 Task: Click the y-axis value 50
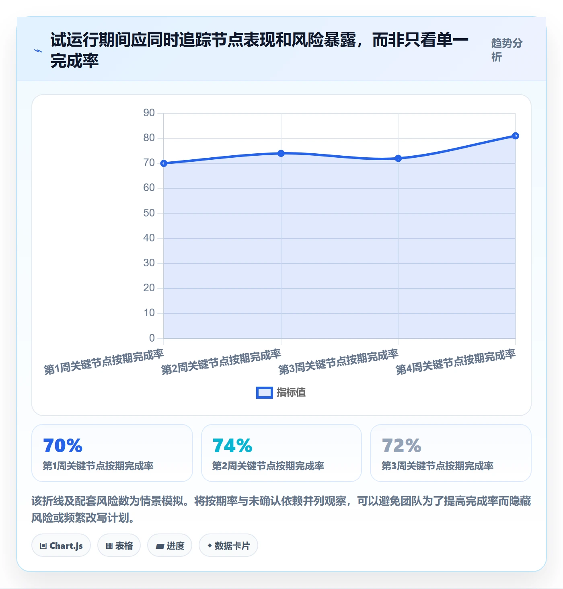tap(149, 213)
